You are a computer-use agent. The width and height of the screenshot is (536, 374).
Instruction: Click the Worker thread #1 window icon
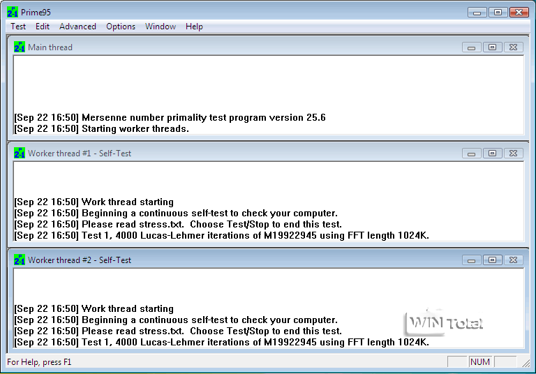point(20,153)
